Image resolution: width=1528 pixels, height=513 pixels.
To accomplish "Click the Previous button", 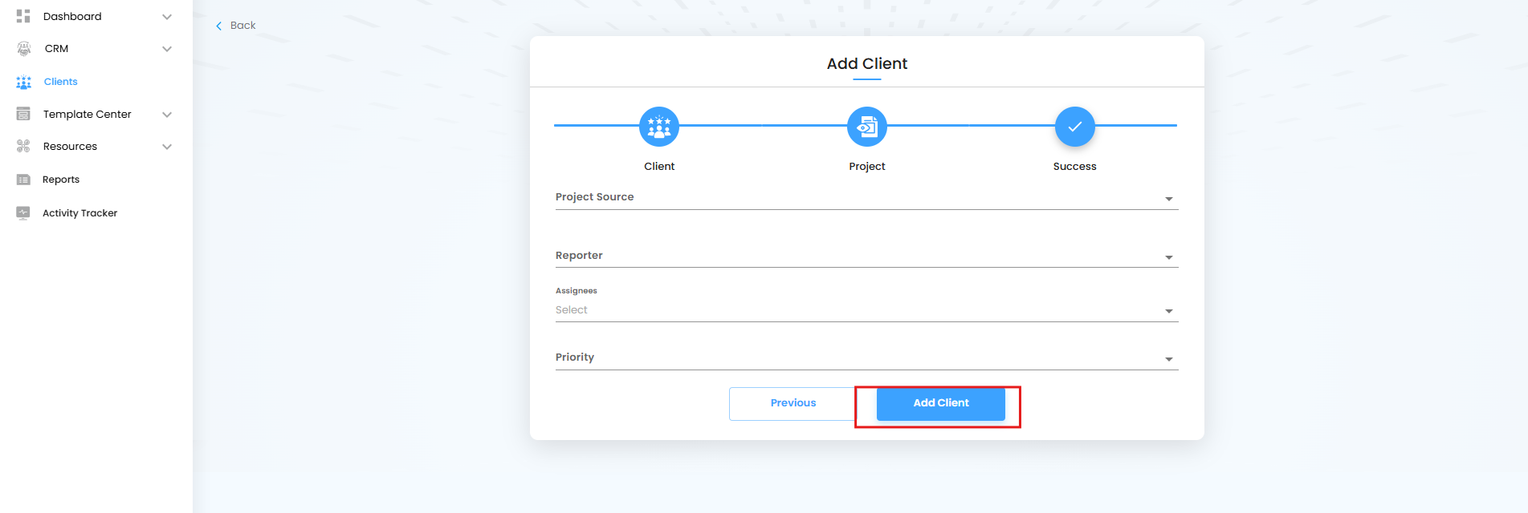I will (793, 403).
